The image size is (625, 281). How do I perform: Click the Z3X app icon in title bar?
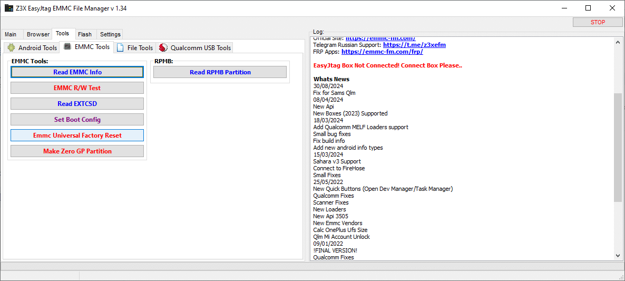(9, 8)
